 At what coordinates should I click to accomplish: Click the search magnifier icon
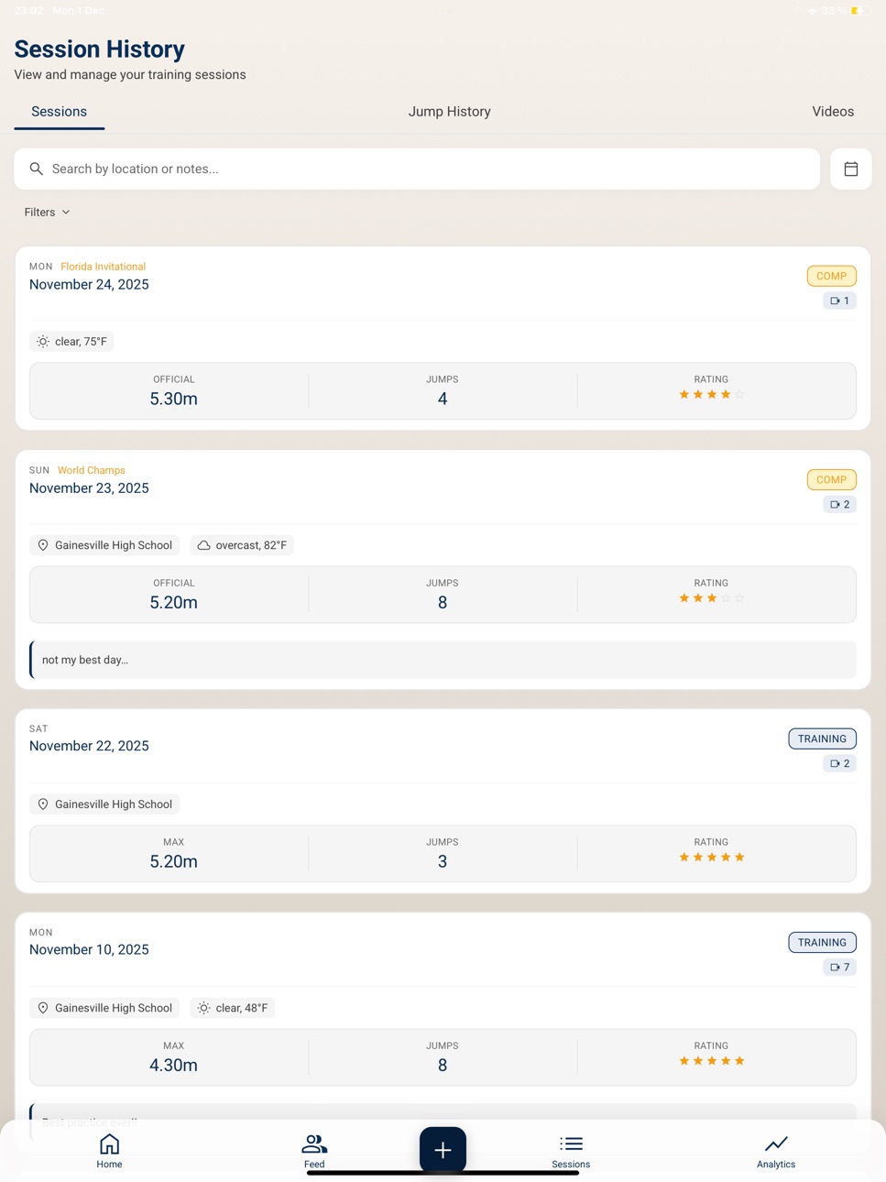point(37,169)
